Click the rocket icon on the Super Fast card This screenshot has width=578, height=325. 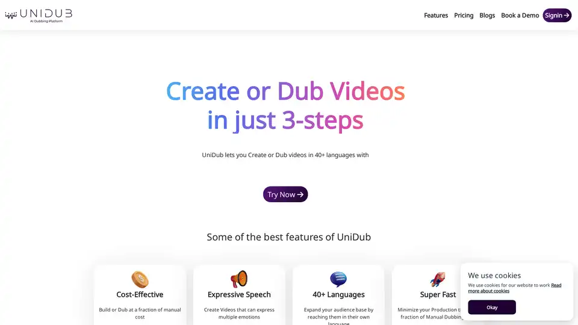pos(438,279)
